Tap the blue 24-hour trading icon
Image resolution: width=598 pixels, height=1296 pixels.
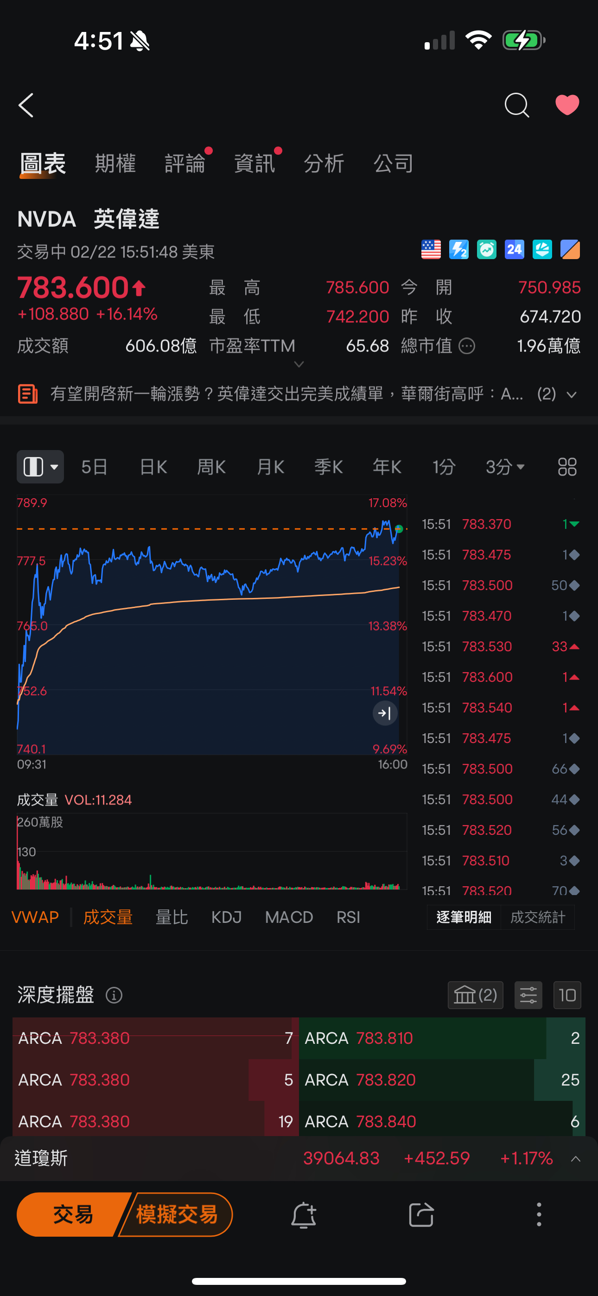click(x=515, y=249)
